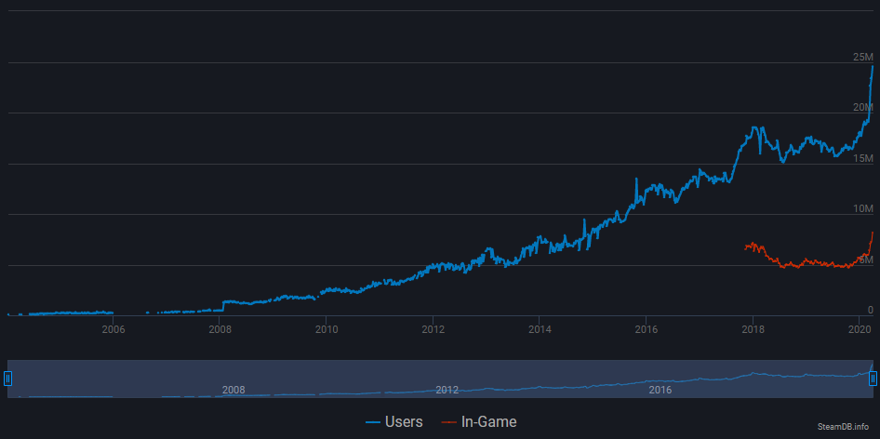Click the 20M y-axis label
Viewport: 880px width, 439px height.
(x=863, y=107)
